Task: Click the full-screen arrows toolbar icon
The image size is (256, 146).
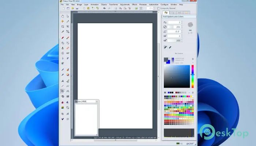Action: (x=141, y=8)
